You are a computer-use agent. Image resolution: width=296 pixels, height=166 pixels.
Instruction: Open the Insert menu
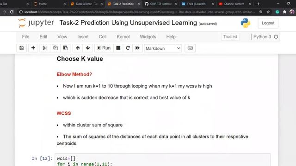(x=83, y=37)
